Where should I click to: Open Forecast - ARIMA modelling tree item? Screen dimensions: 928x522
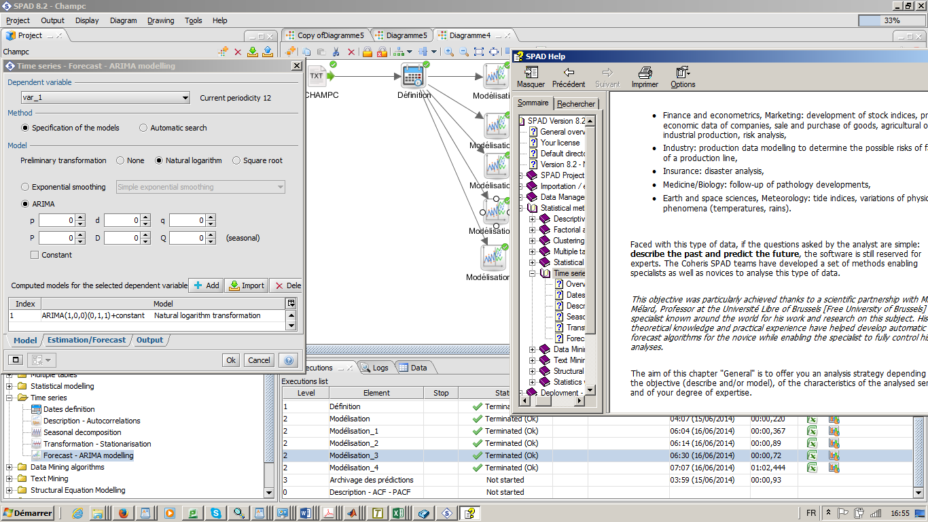coord(88,455)
